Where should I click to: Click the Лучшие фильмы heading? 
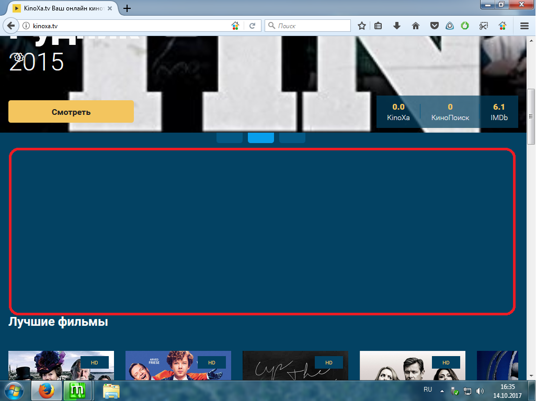pos(58,322)
